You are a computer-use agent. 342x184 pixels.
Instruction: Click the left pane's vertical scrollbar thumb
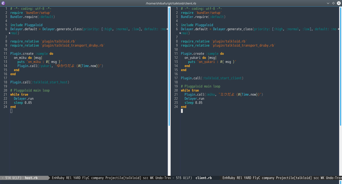click(169, 67)
